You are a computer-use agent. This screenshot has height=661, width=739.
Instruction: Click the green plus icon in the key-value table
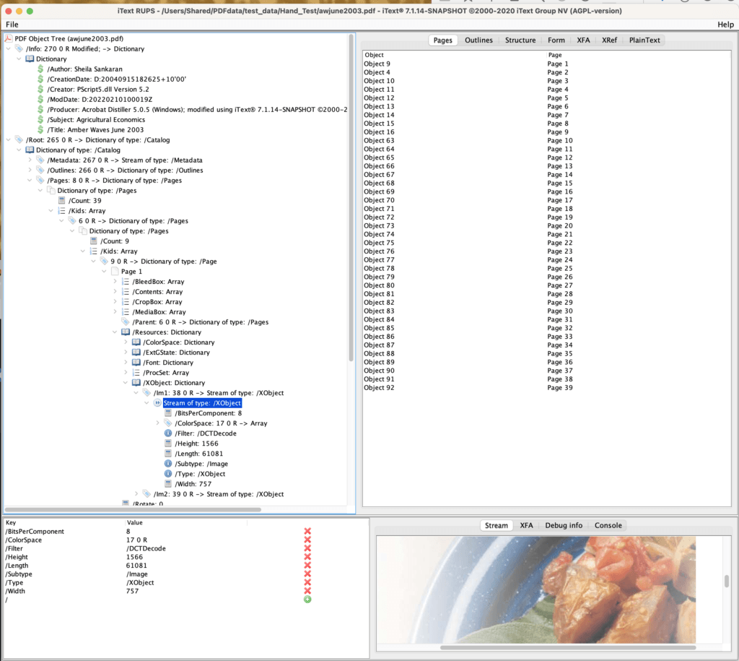coord(307,599)
